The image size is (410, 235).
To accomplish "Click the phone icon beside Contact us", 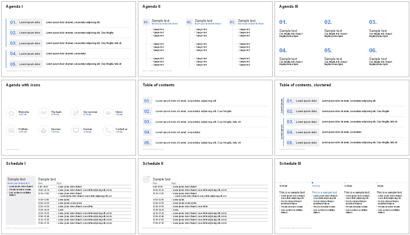I will pyautogui.click(x=108, y=130).
